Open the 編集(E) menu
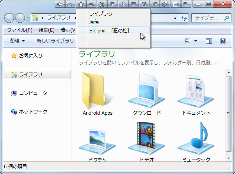 pos(46,30)
